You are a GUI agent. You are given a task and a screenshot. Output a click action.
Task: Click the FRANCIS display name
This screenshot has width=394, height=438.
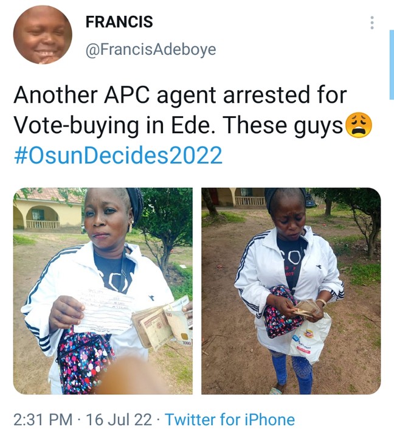point(119,22)
